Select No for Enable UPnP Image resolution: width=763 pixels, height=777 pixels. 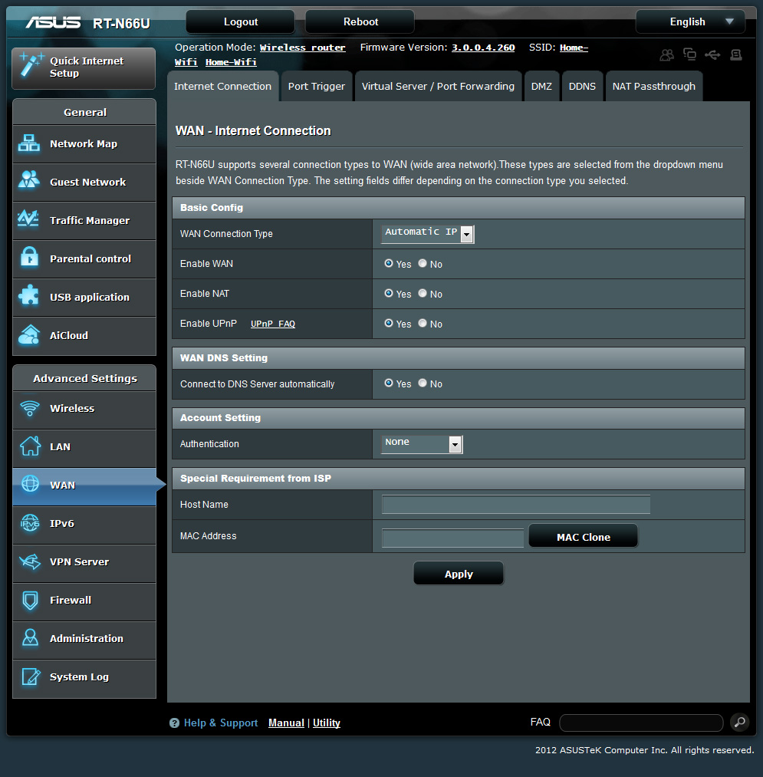[x=423, y=323]
